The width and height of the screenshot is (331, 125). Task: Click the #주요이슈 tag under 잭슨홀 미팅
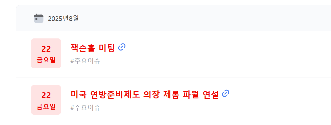pyautogui.click(x=85, y=61)
